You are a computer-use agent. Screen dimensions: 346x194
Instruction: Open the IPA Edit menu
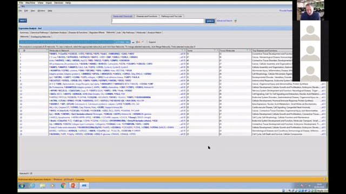tap(26, 11)
